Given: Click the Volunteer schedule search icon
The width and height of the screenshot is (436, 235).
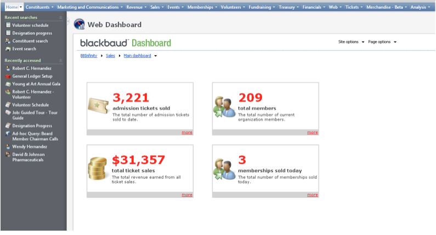Looking at the screenshot, I should coord(8,25).
